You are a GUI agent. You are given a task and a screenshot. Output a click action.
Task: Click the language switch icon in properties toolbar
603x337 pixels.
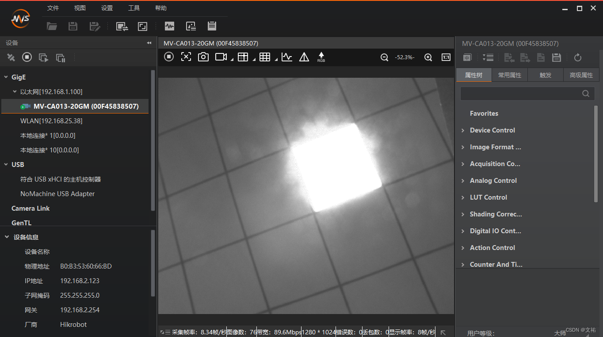[x=467, y=57]
